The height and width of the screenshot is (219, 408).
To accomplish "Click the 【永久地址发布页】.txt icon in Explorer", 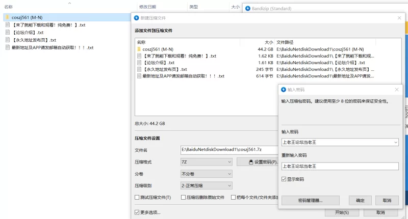I will point(7,40).
